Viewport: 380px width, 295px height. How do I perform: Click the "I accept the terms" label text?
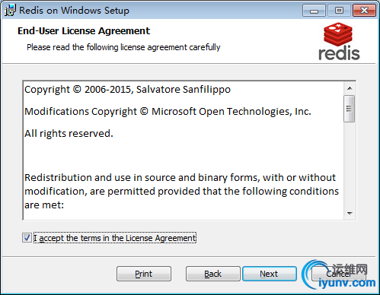115,238
